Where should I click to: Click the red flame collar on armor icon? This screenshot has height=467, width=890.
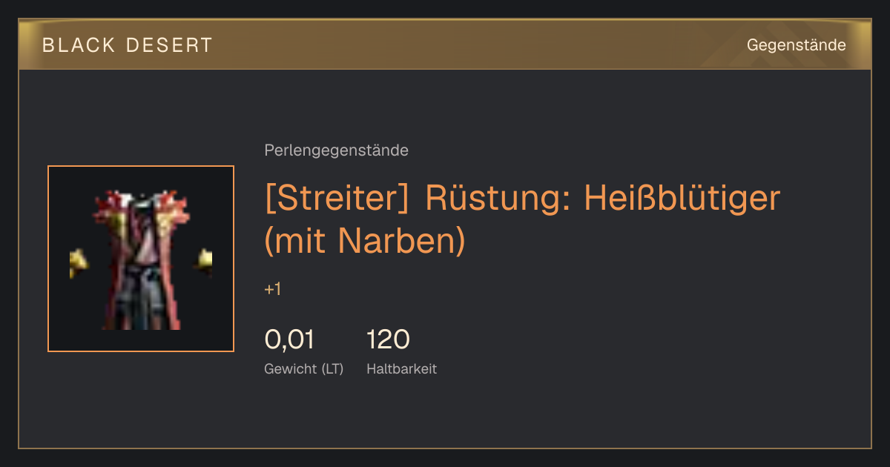click(x=141, y=207)
